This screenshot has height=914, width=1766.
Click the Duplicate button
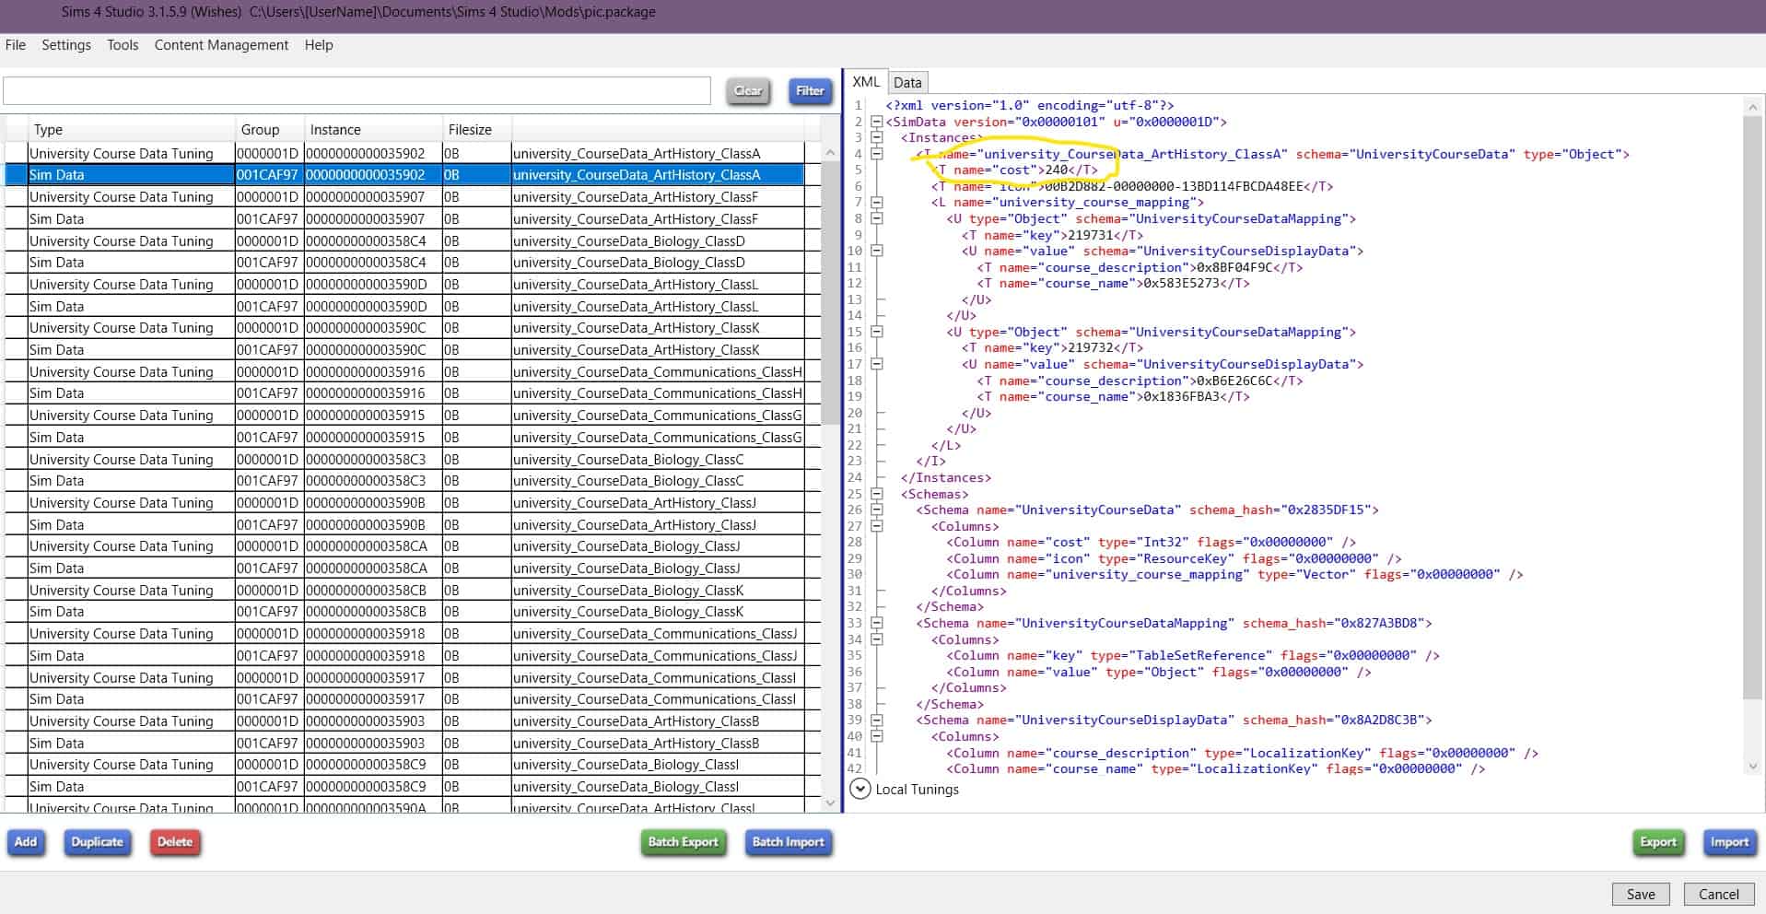pyautogui.click(x=97, y=842)
